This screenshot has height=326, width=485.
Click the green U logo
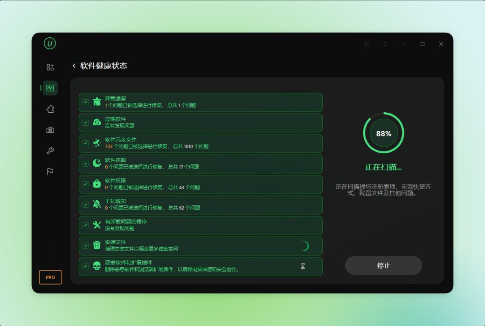[x=50, y=44]
